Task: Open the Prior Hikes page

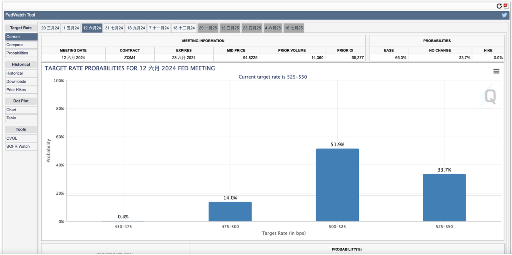Action: point(21,90)
